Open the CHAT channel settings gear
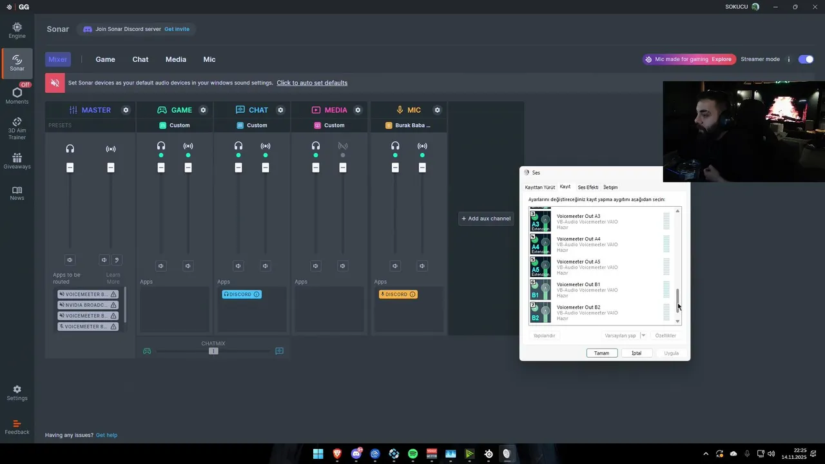The image size is (825, 464). [280, 110]
